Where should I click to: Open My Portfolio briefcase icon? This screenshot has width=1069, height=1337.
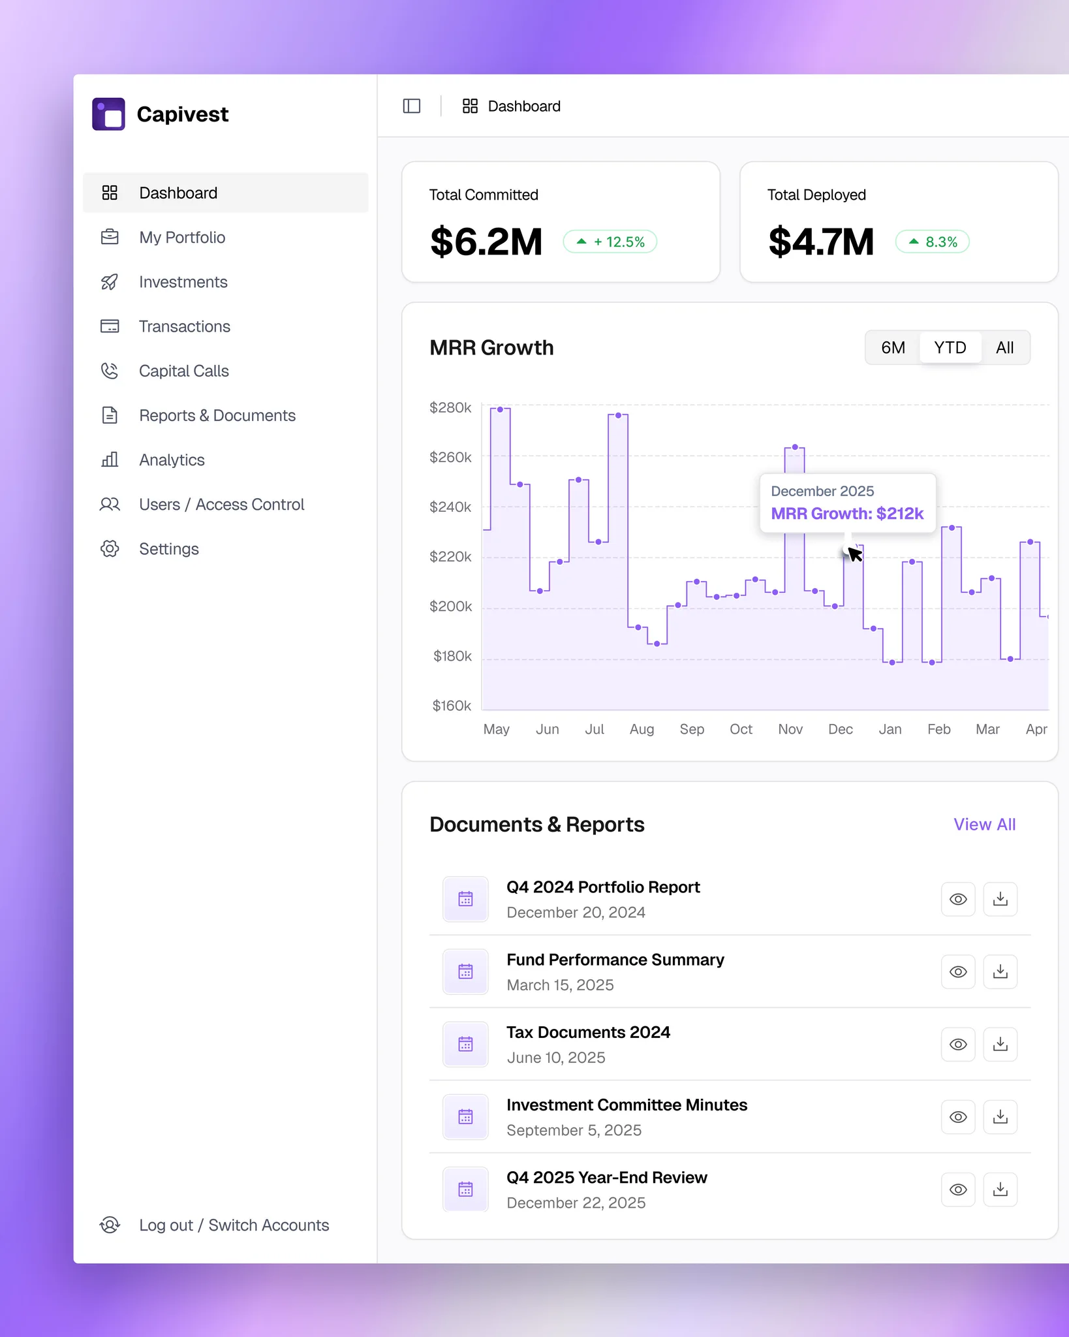coord(110,237)
